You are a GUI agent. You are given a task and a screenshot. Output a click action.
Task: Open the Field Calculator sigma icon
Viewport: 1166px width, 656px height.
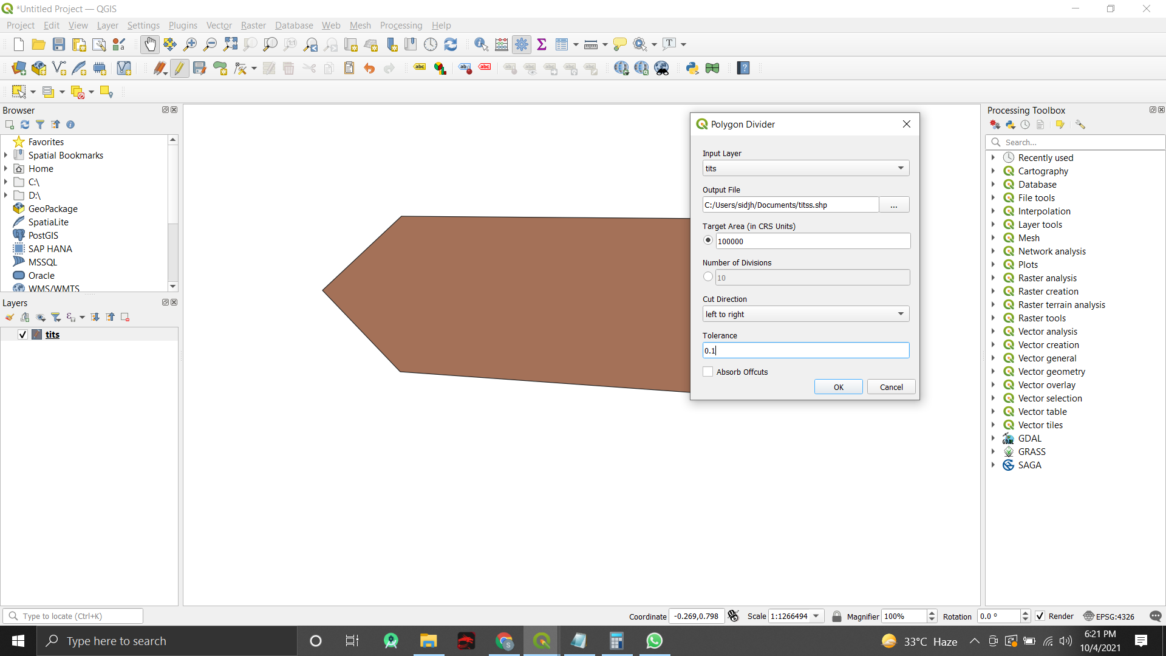(x=542, y=44)
